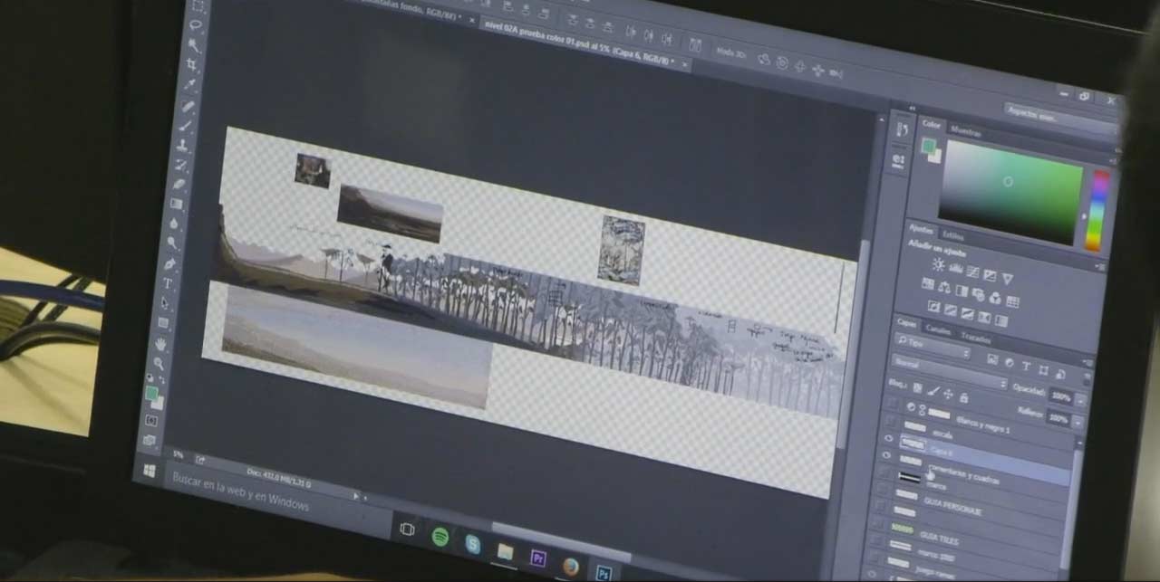Image resolution: width=1160 pixels, height=582 pixels.
Task: Open Premiere Pro from the taskbar
Action: point(537,558)
